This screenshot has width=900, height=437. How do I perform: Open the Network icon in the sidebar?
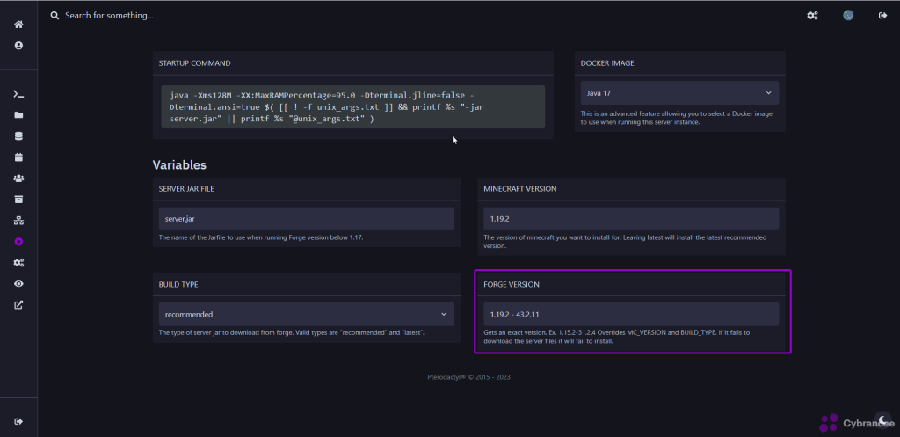pos(18,221)
